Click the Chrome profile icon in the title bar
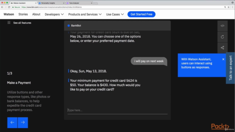The image size is (235, 132). (232, 3)
